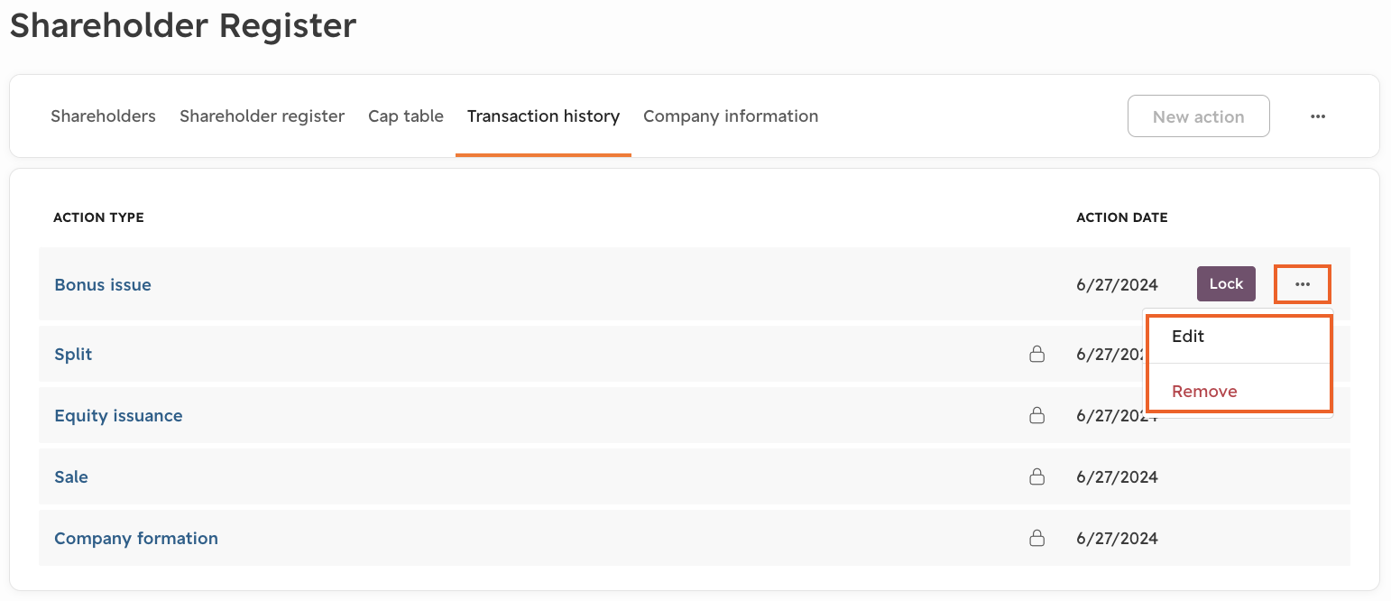Click the lock icon on Split row
Screen dimensions: 1391x601
(x=1037, y=354)
